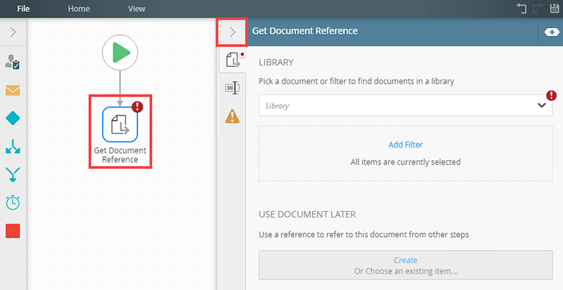Collapse the configuration panel using chevron
Viewport: 563px width, 290px height.
pyautogui.click(x=233, y=32)
